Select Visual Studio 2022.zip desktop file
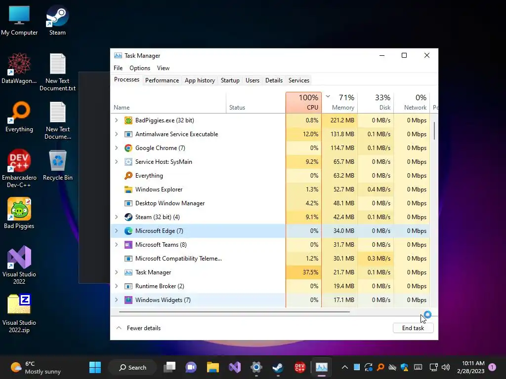Viewport: 506px width, 379px height. click(19, 313)
